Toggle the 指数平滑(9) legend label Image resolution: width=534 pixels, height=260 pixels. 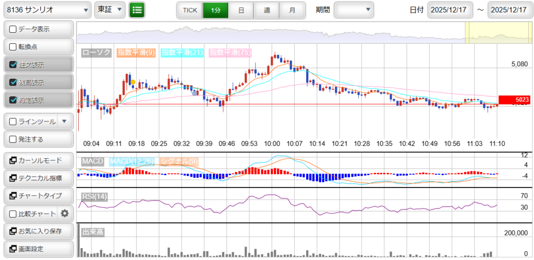tap(136, 52)
